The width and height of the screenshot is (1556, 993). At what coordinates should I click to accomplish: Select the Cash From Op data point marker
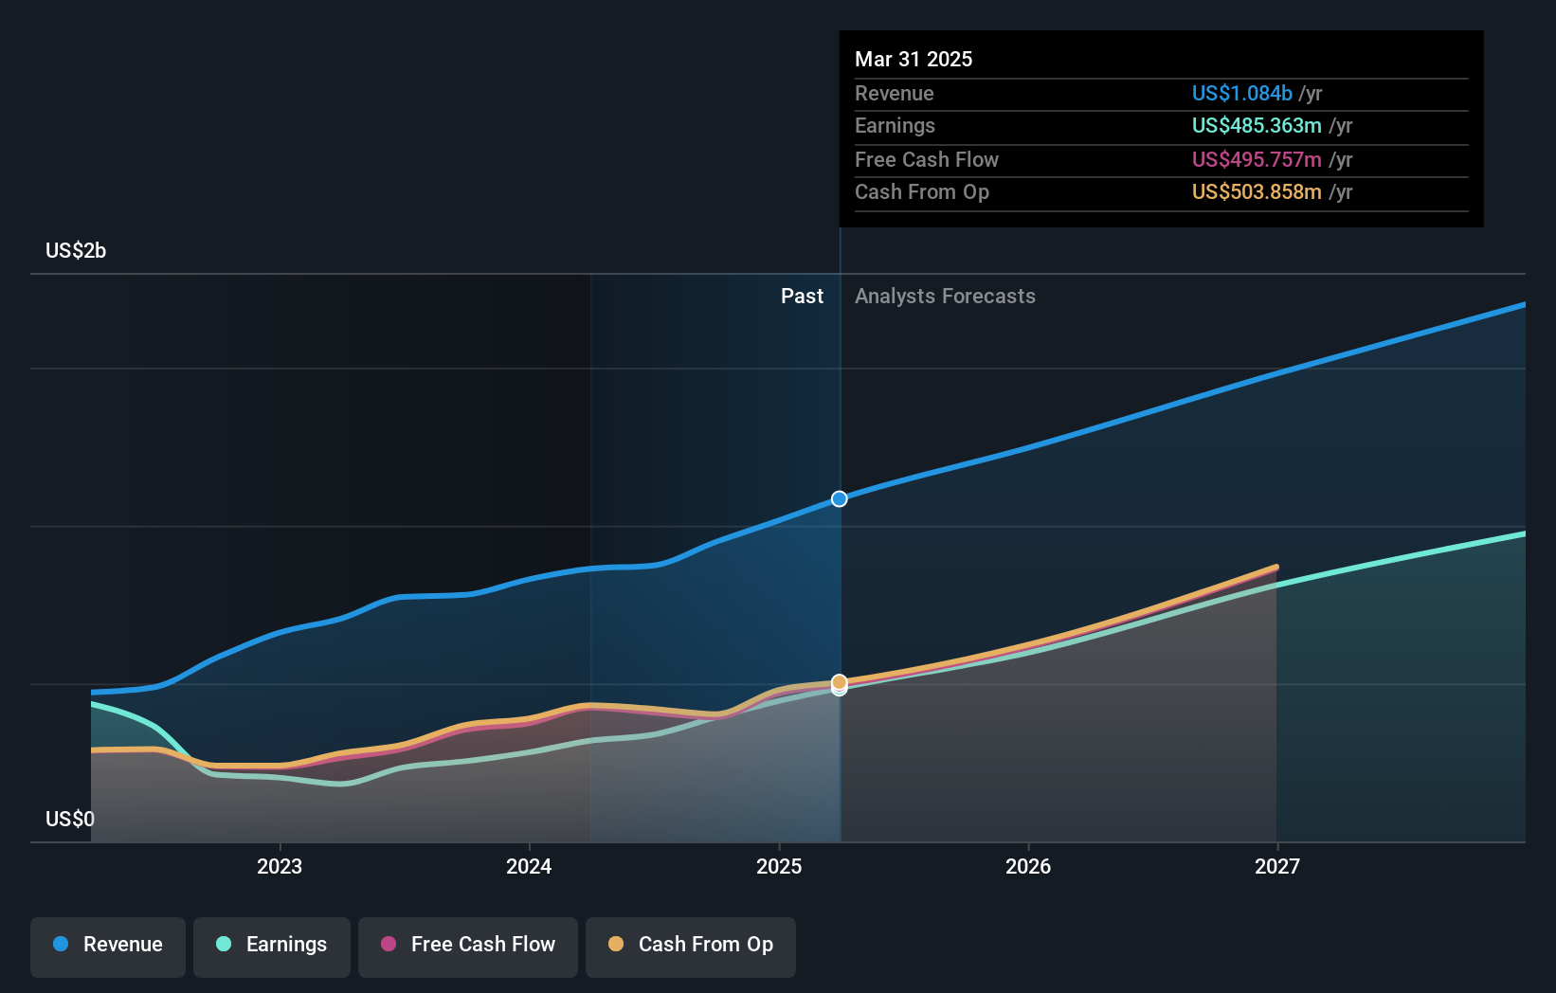click(840, 682)
